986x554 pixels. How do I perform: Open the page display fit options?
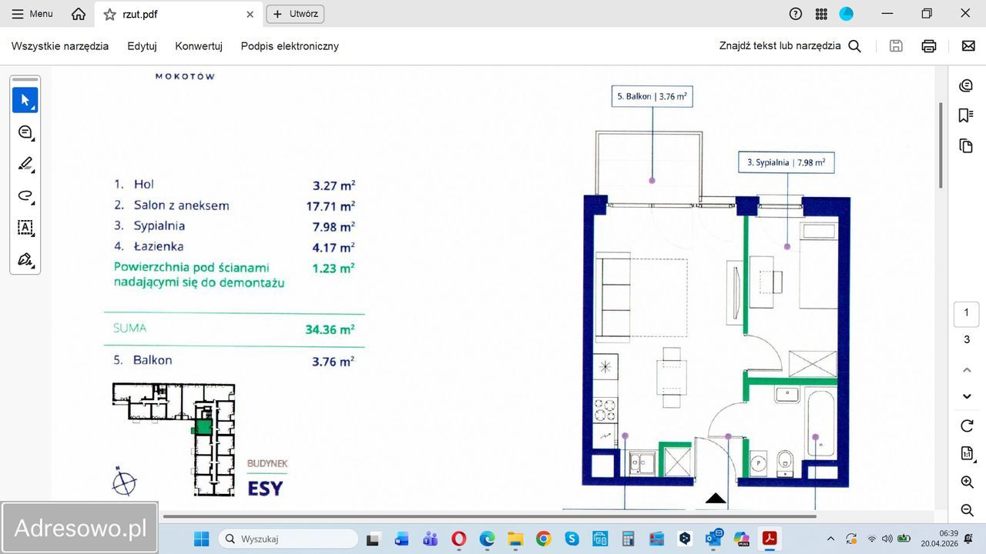point(967,454)
